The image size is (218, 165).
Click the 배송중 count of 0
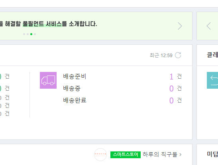pos(171,89)
